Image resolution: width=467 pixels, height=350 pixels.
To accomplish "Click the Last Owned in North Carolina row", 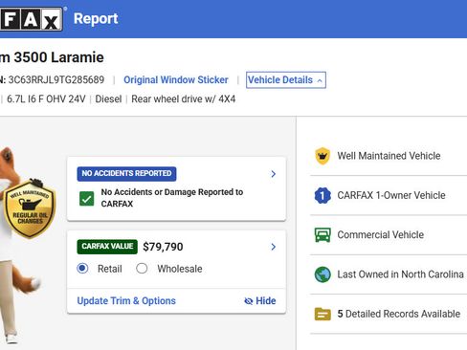I will click(x=389, y=274).
